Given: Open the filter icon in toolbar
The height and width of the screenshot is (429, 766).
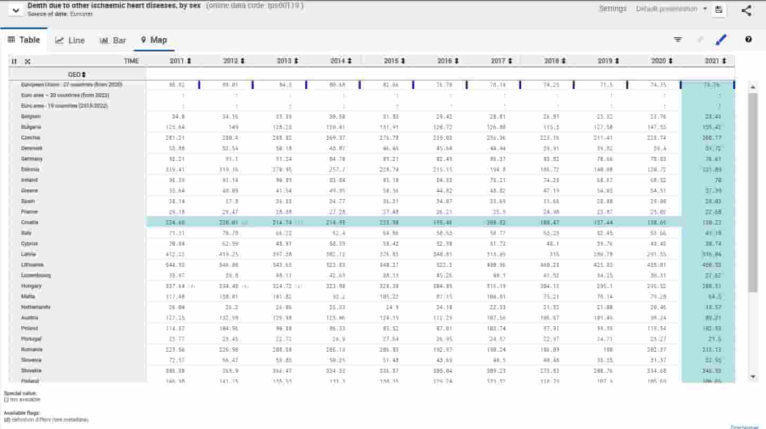Looking at the screenshot, I should 678,40.
